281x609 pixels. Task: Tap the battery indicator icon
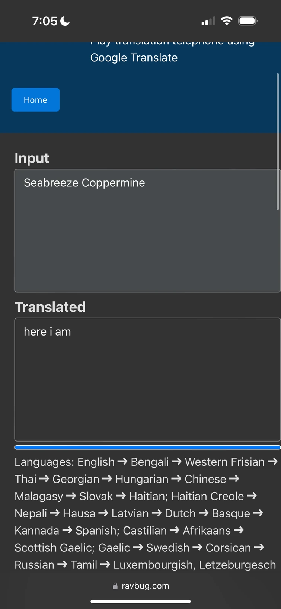point(247,21)
